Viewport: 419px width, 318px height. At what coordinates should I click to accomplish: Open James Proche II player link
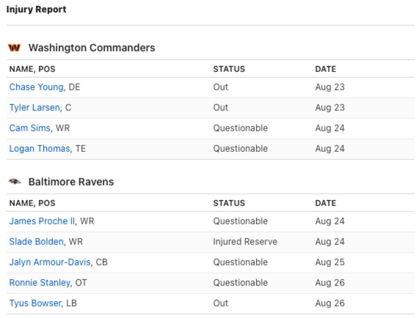coord(42,221)
